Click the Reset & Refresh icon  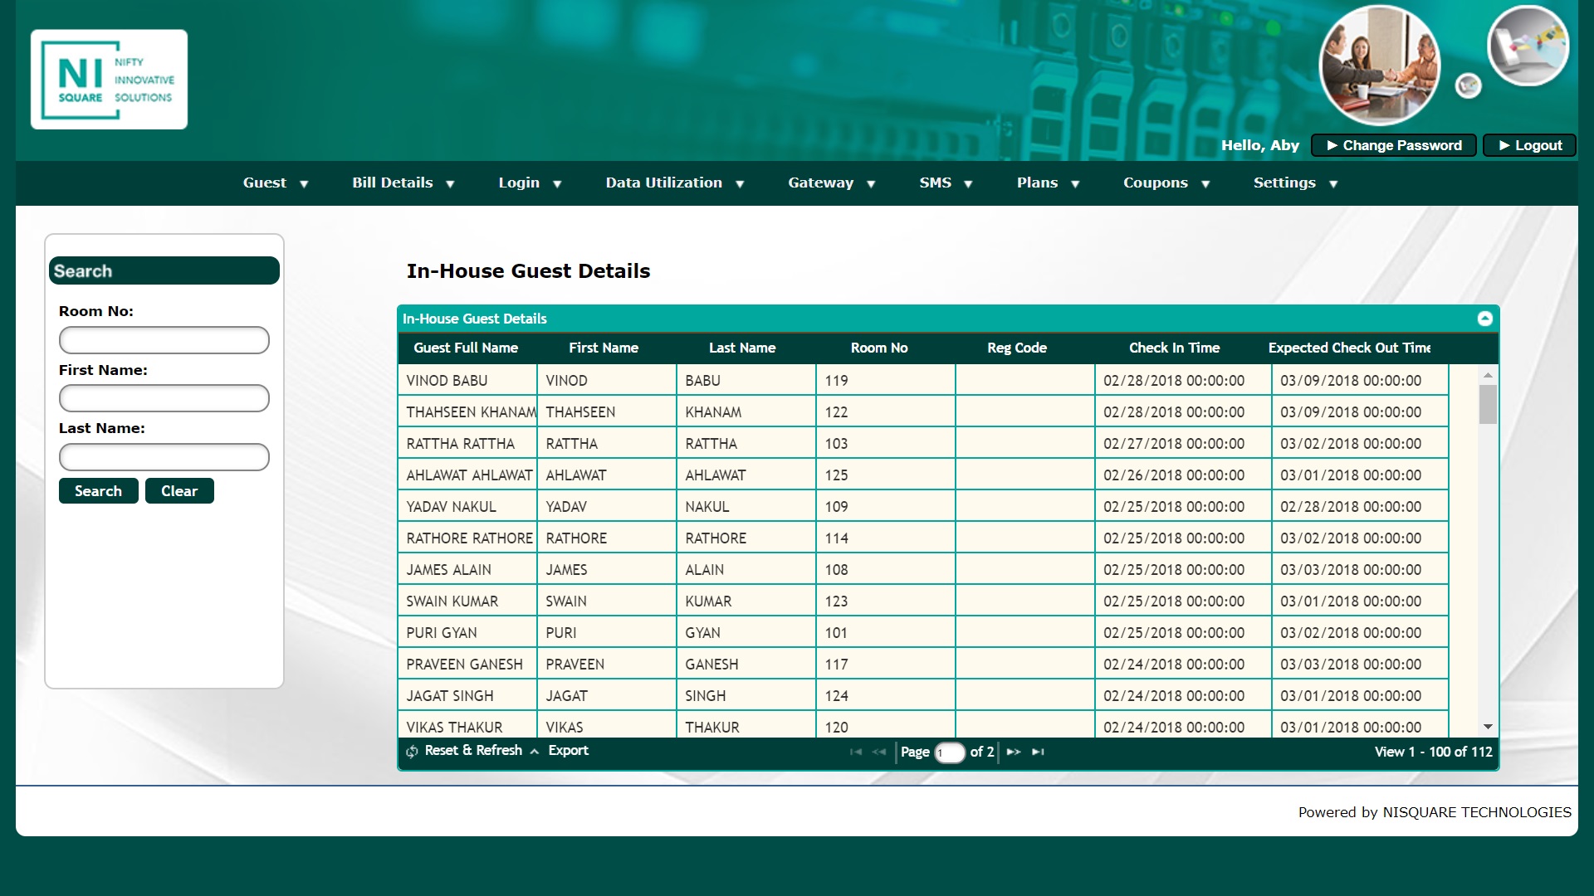tap(413, 752)
